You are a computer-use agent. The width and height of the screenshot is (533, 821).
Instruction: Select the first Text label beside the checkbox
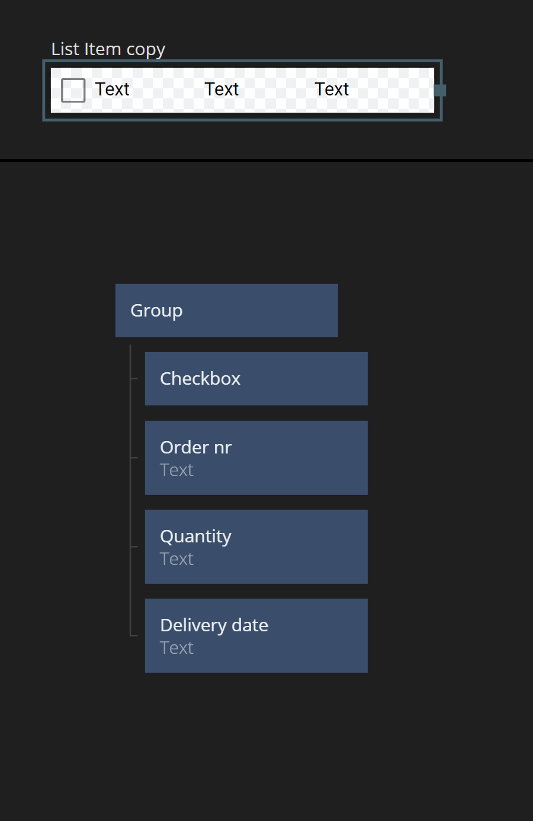pos(112,90)
